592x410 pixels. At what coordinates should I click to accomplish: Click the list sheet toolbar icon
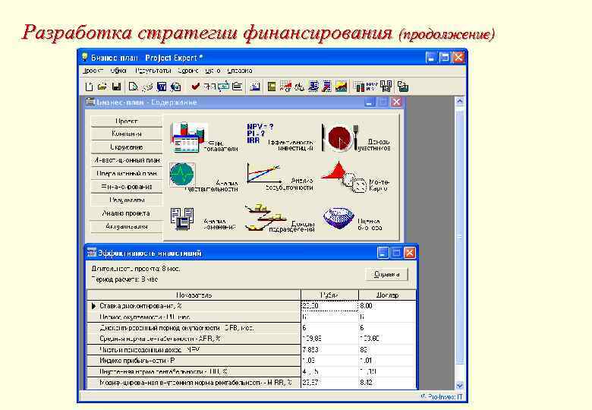coord(237,87)
